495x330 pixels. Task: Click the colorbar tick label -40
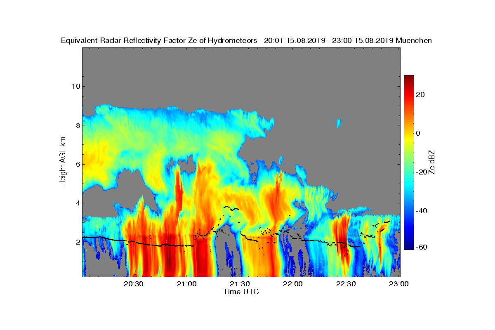[422, 211]
